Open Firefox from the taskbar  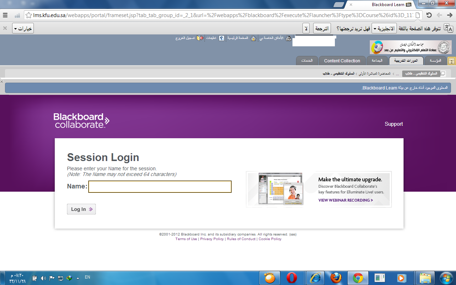coord(336,278)
